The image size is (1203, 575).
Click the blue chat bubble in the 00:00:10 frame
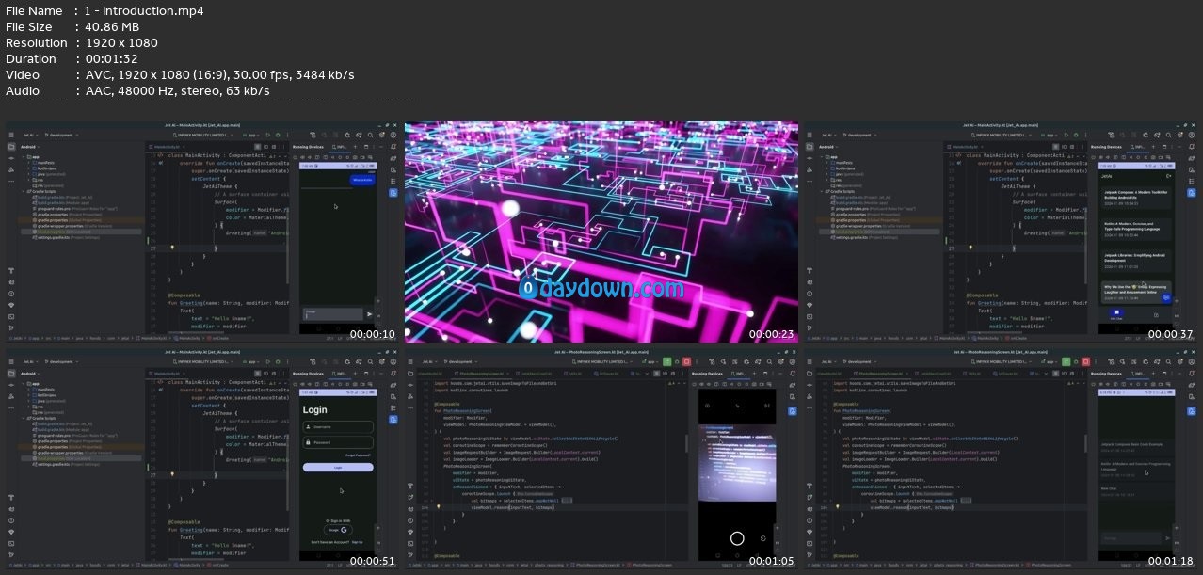361,179
